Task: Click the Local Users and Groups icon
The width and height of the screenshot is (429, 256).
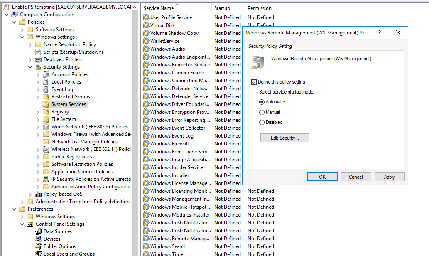Action: [38, 254]
